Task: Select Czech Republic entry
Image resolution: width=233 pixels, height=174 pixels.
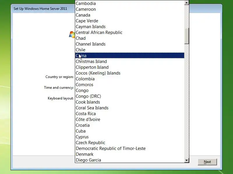Action: click(130, 142)
